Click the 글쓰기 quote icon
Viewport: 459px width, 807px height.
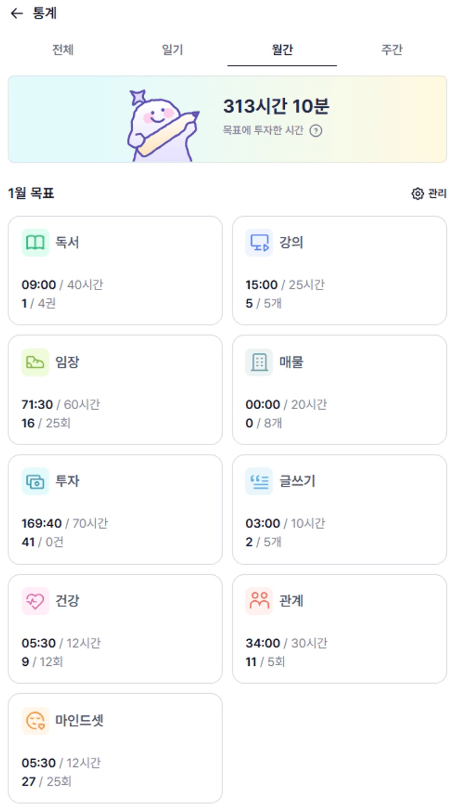(259, 481)
